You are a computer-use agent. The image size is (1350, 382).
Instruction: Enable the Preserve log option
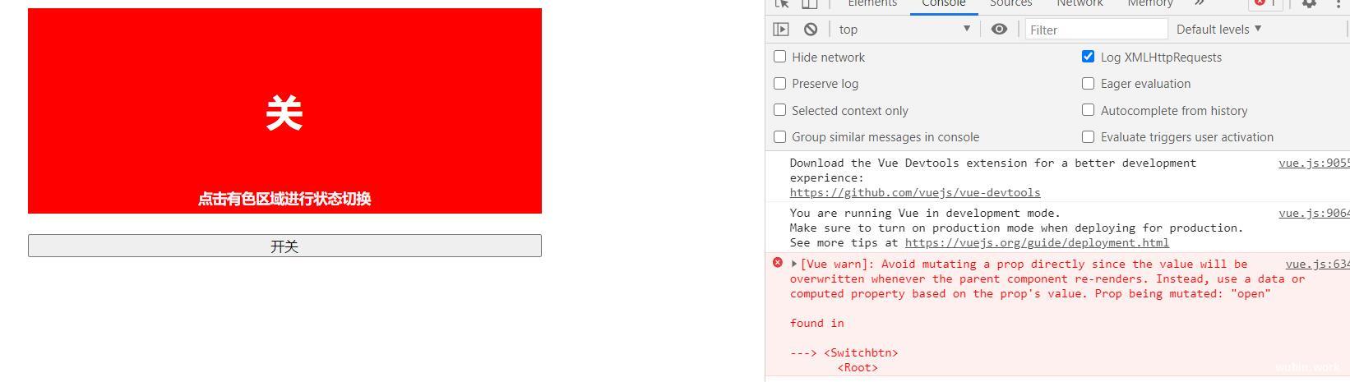tap(779, 83)
